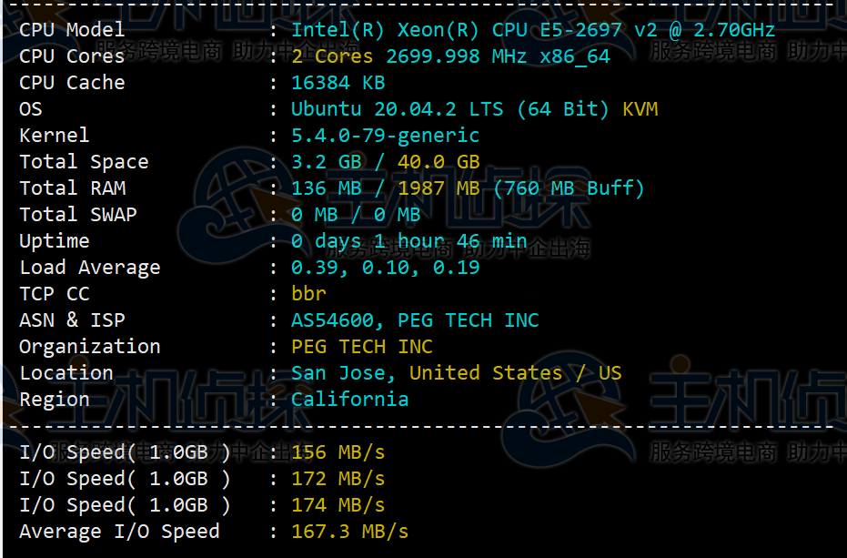
Task: Select the 3.2 GB used space value
Action: pos(327,162)
